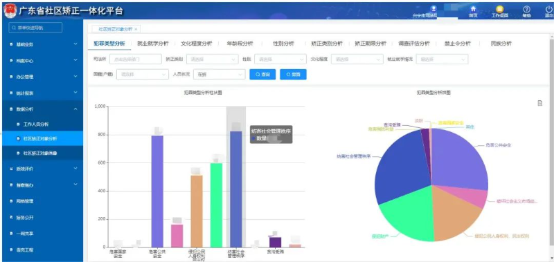Click the data view document icon beside pie chart
Viewport: 554px width, 262px height.
tap(540, 103)
